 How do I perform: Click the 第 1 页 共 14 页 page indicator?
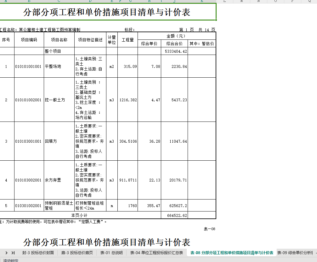197,30
